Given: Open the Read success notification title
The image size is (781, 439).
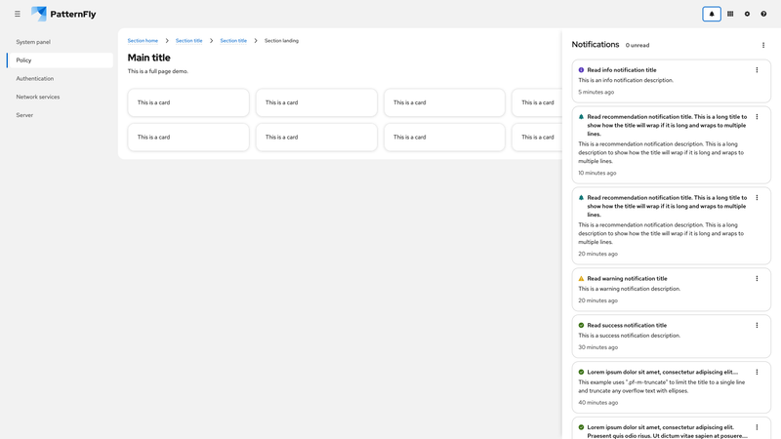Looking at the screenshot, I should click(627, 326).
